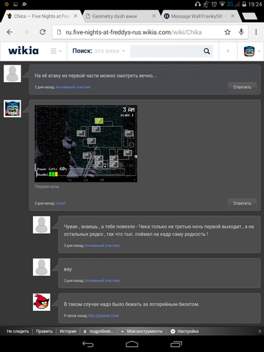Tap the Android home navigation button
This screenshot has width=264, height=352.
click(x=132, y=344)
